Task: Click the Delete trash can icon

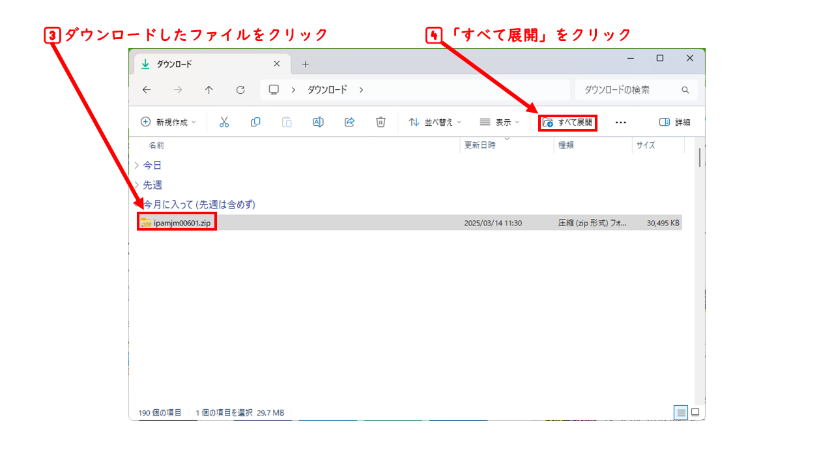Action: coord(381,122)
